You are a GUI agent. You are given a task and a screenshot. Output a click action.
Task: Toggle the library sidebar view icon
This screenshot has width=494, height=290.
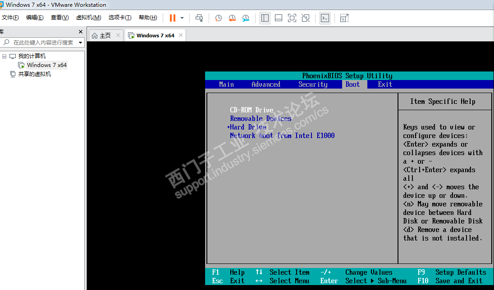[265, 18]
